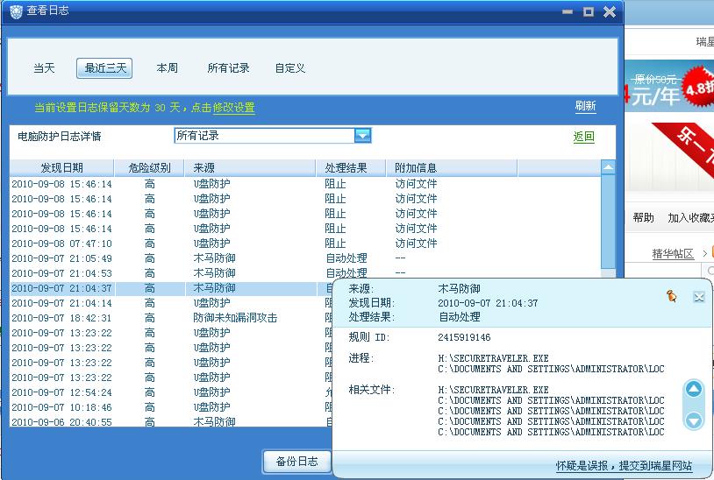Select the 防御未知漏洞攻击 log row
The height and width of the screenshot is (480, 714).
click(171, 318)
